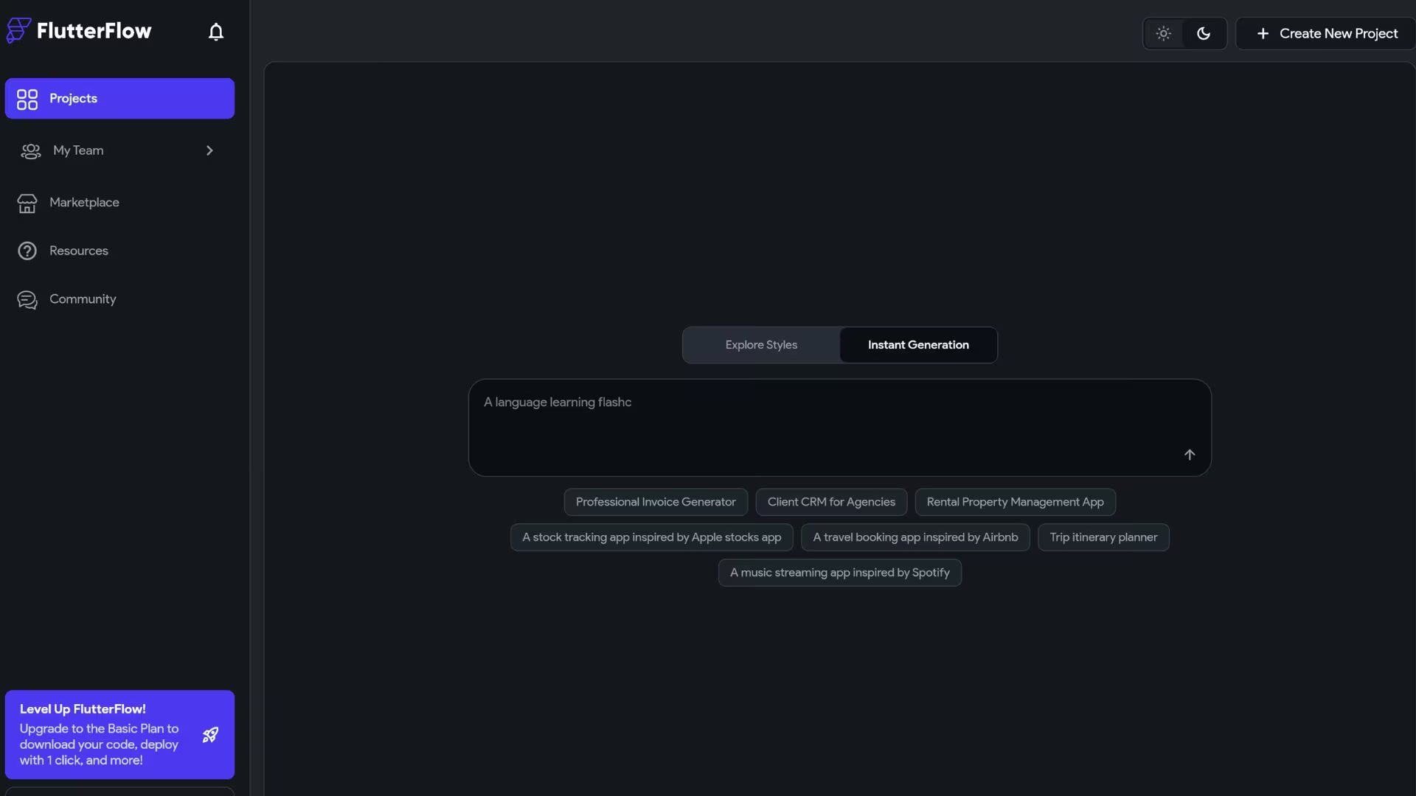Click the plus icon in Create New Project
The height and width of the screenshot is (796, 1416).
1263,34
